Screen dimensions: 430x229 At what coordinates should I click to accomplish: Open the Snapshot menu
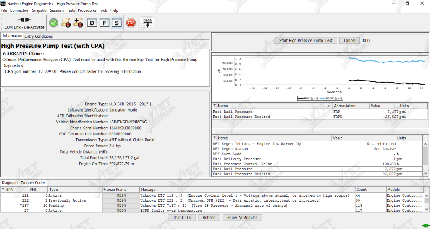pyautogui.click(x=40, y=10)
